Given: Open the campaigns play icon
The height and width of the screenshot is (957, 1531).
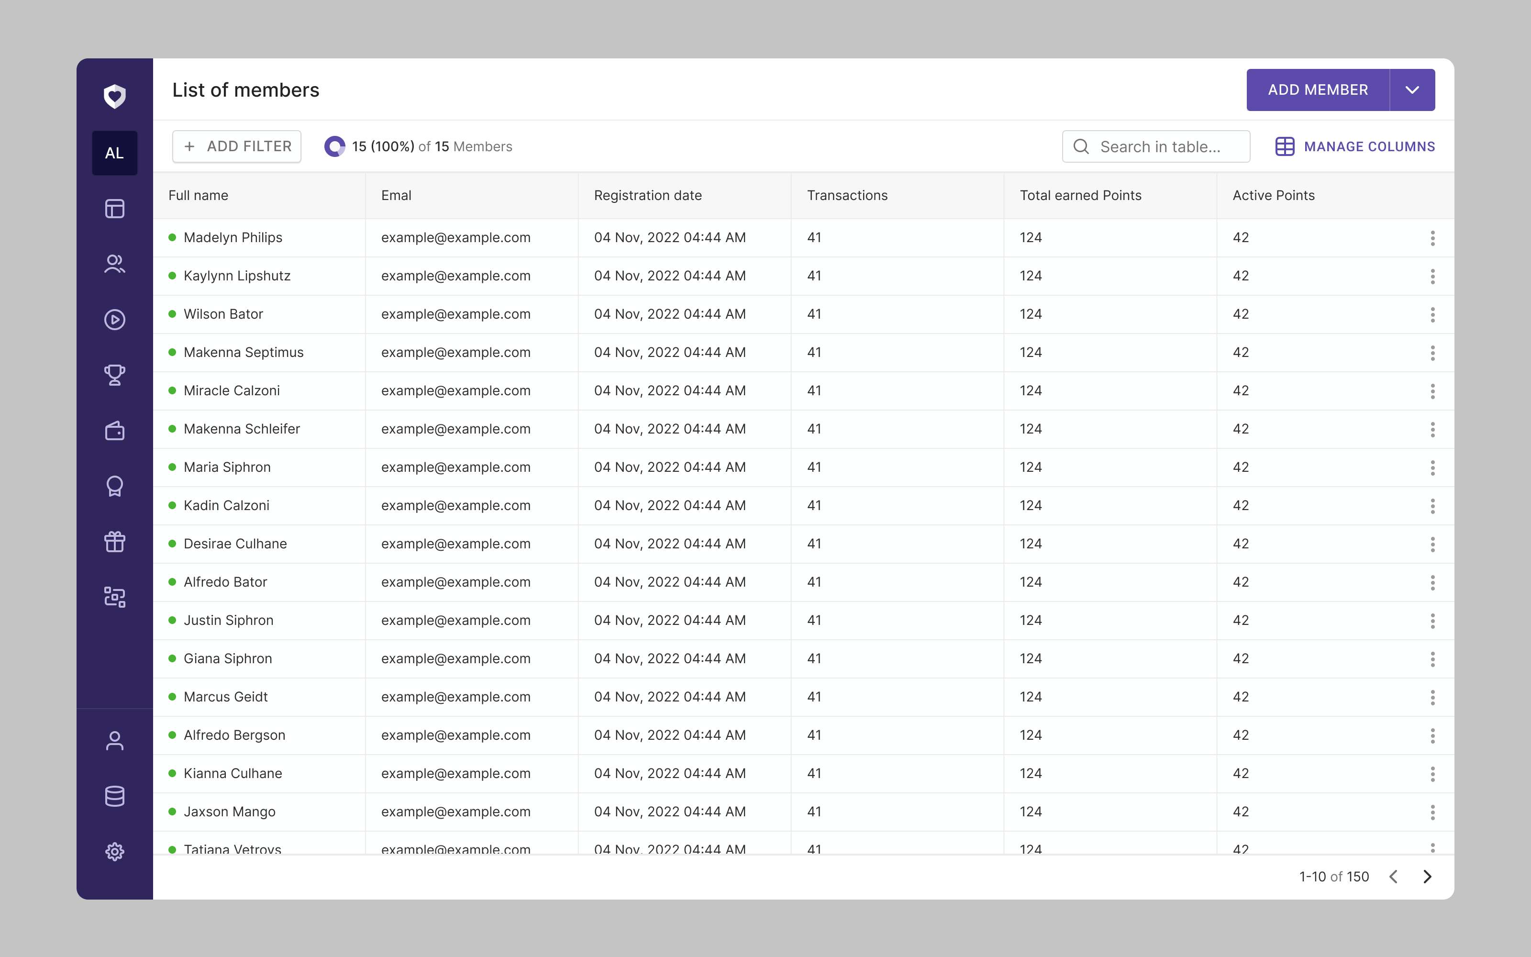Looking at the screenshot, I should point(114,320).
